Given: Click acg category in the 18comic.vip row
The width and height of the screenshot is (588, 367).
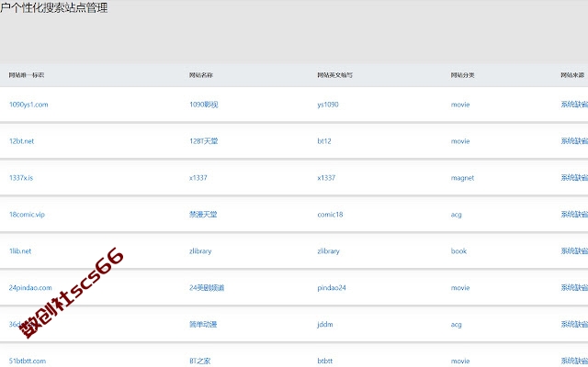Looking at the screenshot, I should 456,215.
